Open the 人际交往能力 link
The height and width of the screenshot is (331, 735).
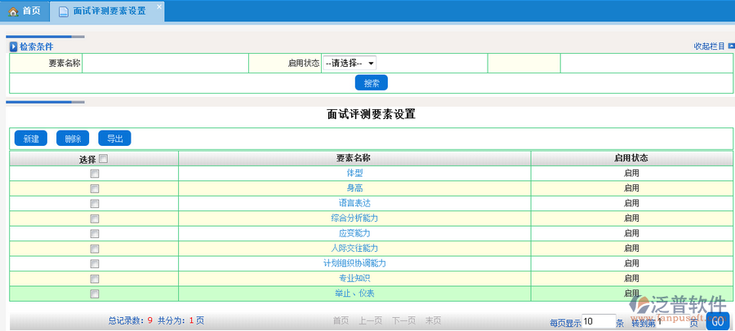(x=354, y=249)
